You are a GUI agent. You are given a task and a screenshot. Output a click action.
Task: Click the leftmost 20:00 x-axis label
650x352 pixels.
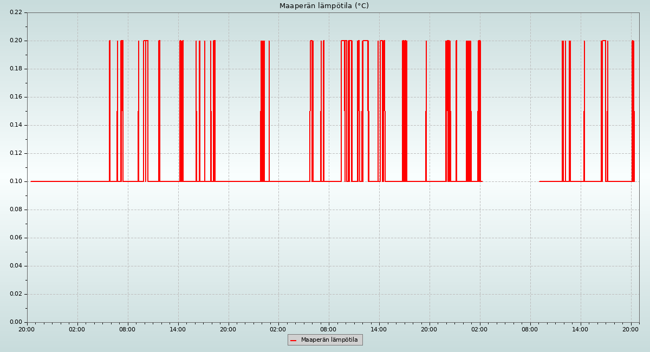click(27, 329)
